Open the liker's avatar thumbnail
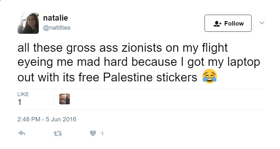Viewport: 280px width, 149px height. point(65,99)
